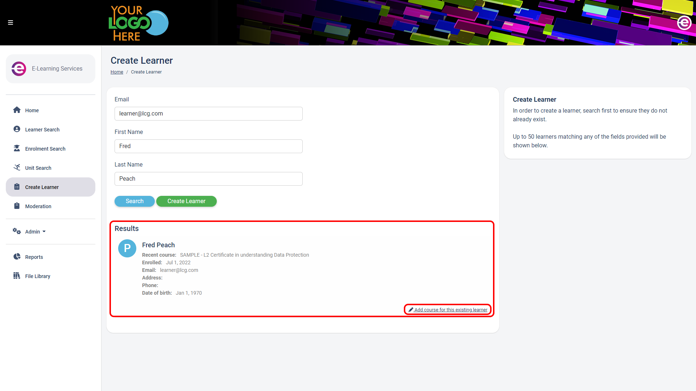Click the Home house icon

tap(17, 110)
